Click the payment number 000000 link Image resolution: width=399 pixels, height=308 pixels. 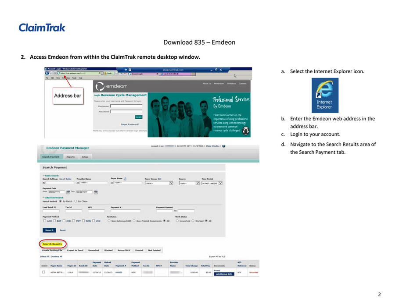click(x=119, y=272)
